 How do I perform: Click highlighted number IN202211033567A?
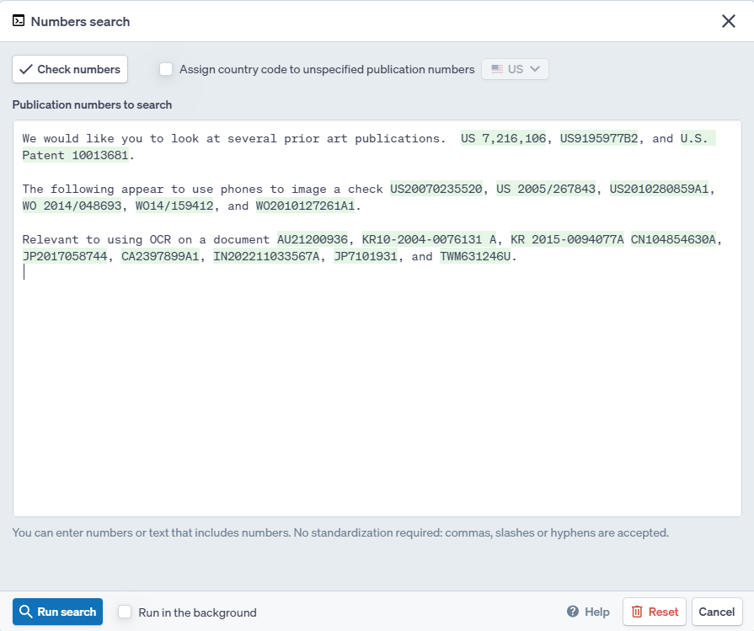coord(266,256)
